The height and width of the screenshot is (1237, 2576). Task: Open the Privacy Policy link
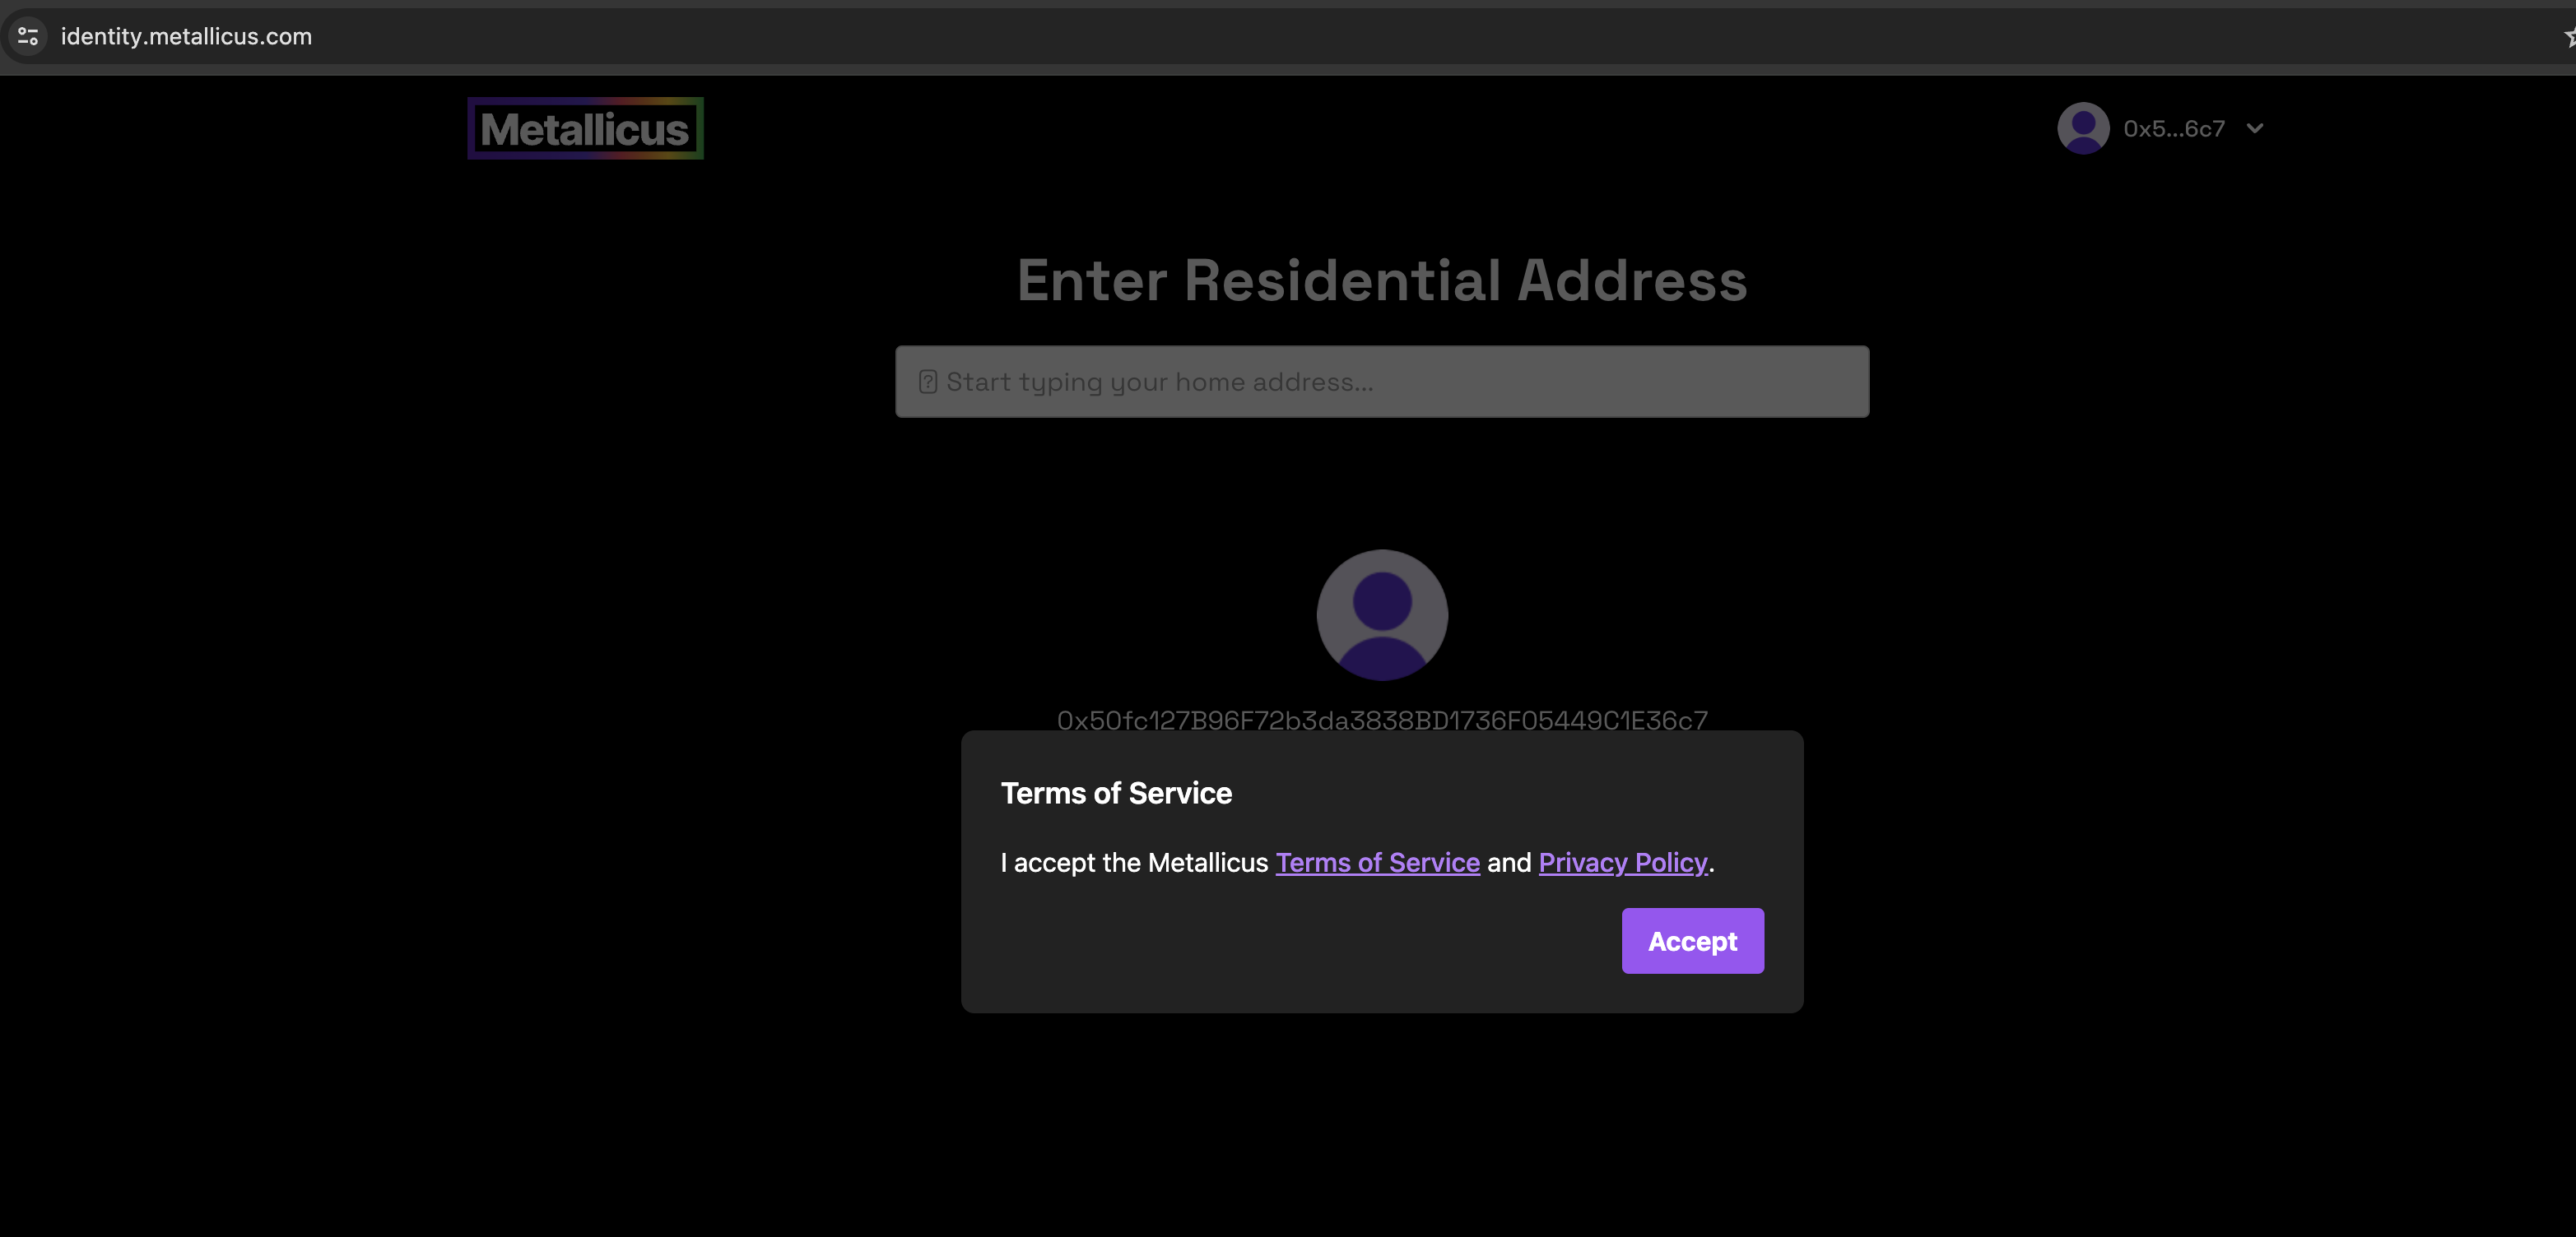[1622, 862]
